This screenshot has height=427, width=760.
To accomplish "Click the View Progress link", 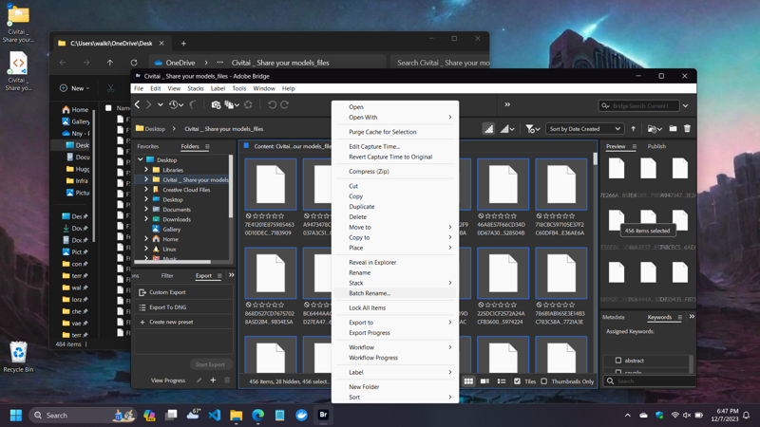I will (168, 381).
